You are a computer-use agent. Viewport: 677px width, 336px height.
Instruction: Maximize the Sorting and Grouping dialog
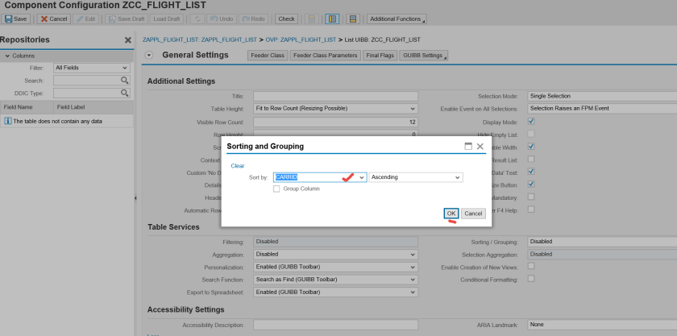468,147
